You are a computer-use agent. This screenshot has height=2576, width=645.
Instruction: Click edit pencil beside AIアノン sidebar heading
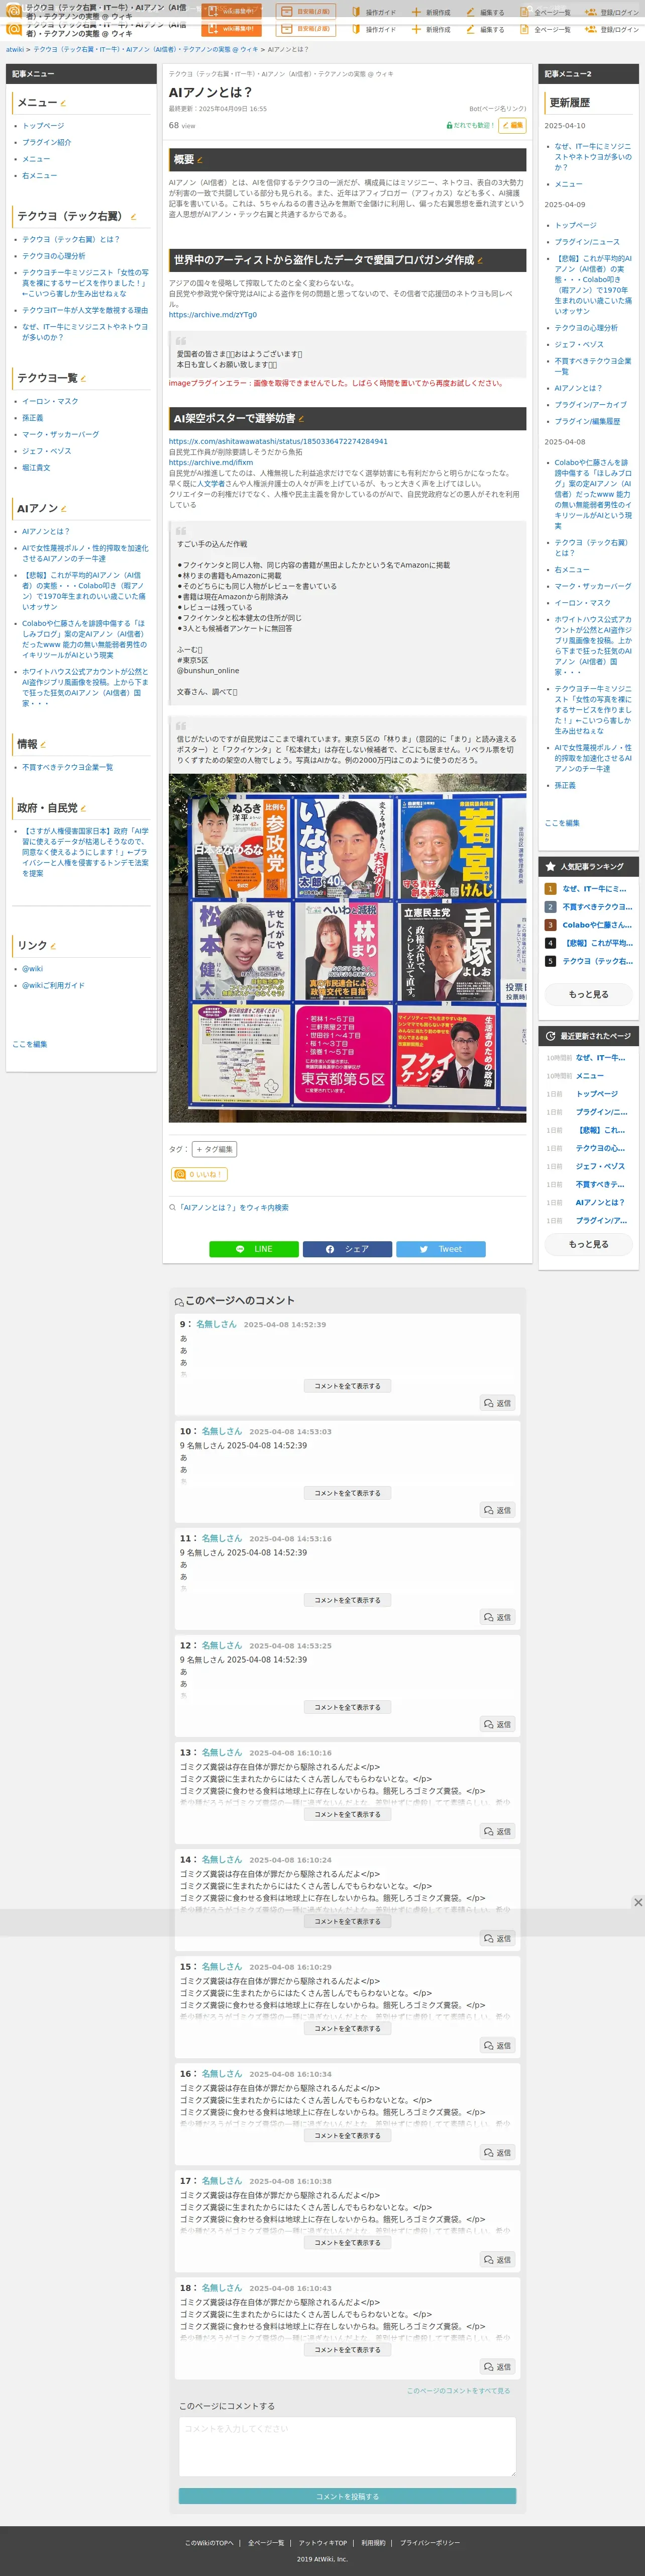coord(64,509)
